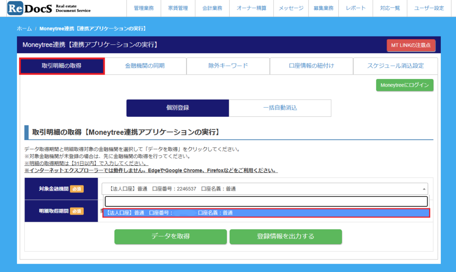Switch to the 金融機関の同期 tab

145,66
